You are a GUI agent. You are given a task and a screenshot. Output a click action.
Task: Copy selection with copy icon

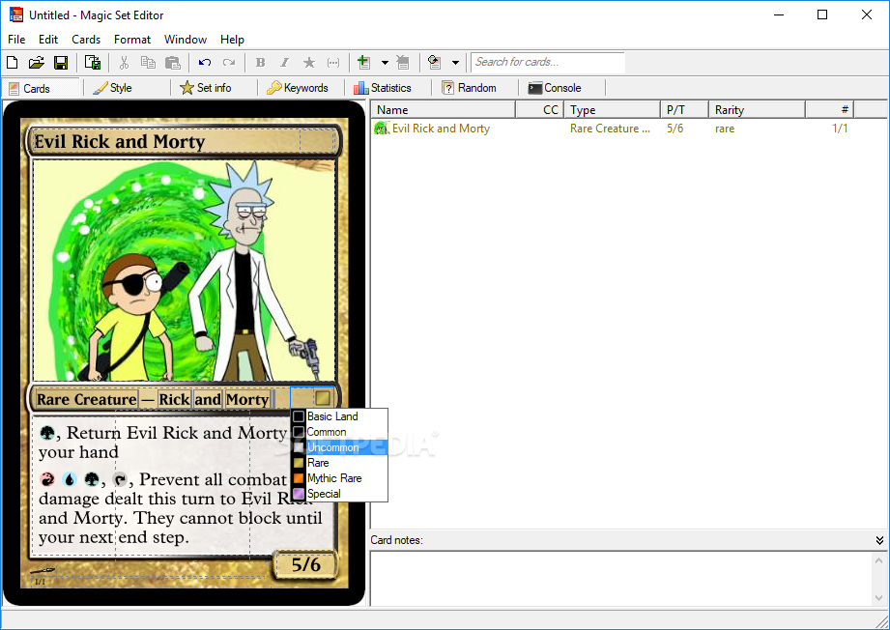(x=148, y=63)
